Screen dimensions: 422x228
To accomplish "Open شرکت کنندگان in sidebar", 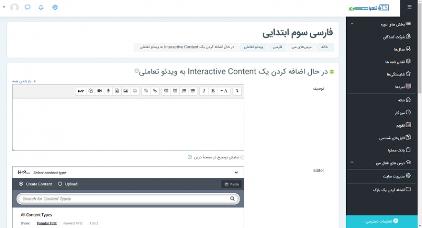I will tap(397, 36).
